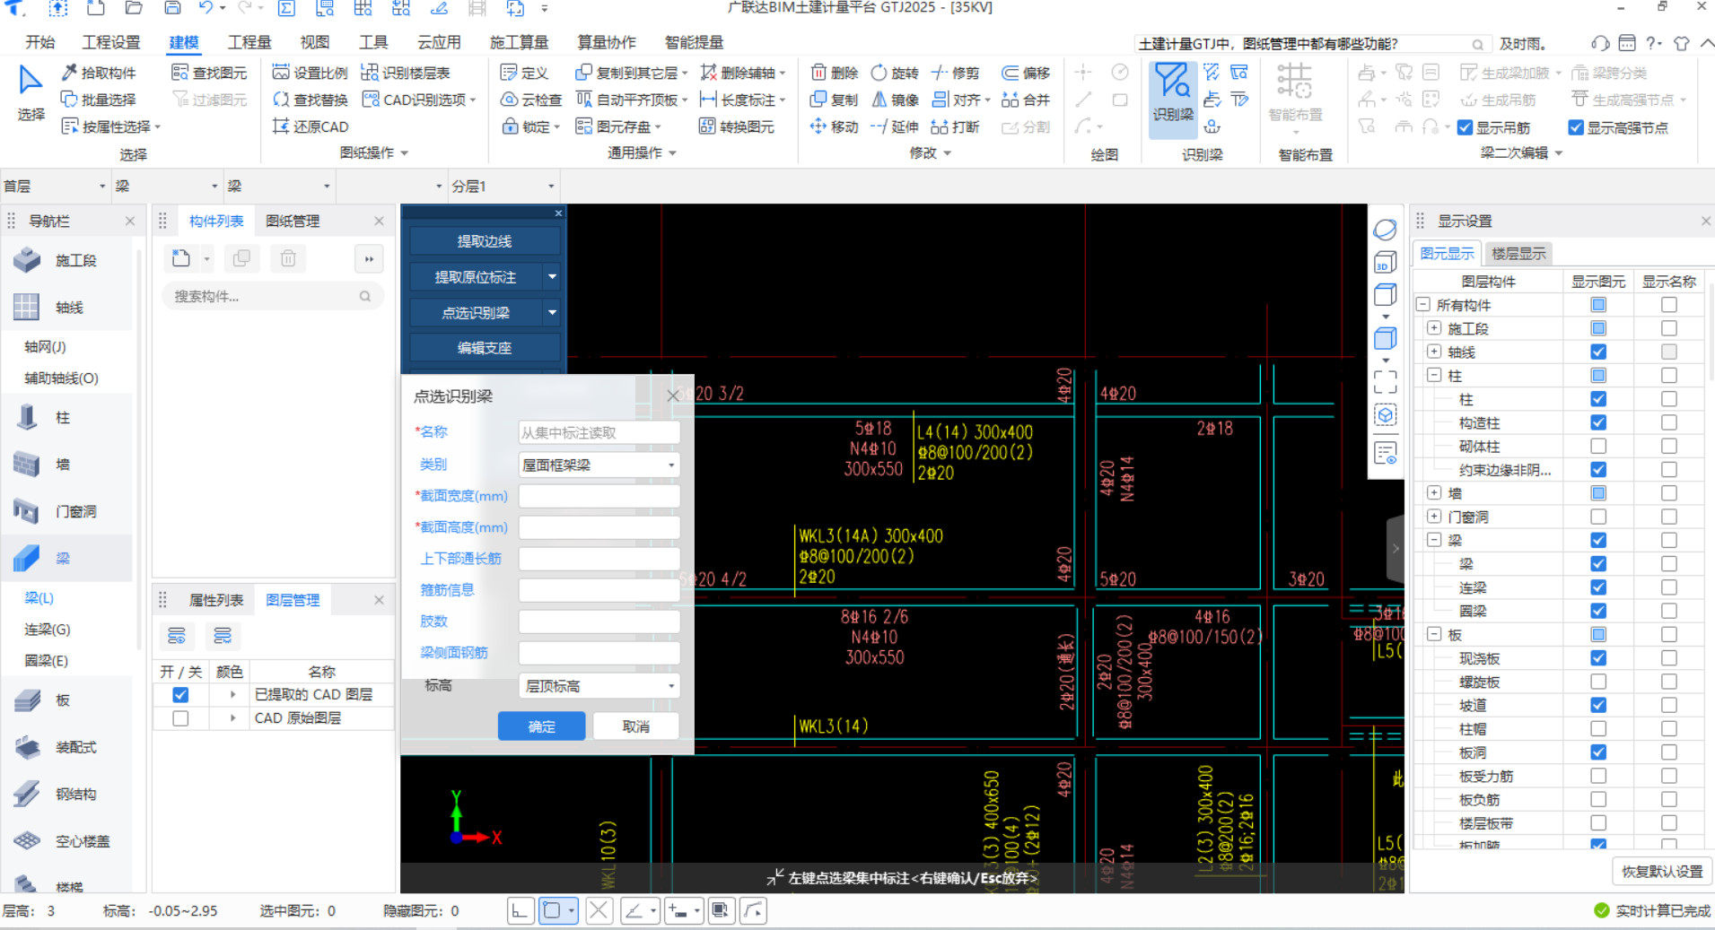Open the 分层1 dropdown
1715x930 pixels.
(503, 186)
